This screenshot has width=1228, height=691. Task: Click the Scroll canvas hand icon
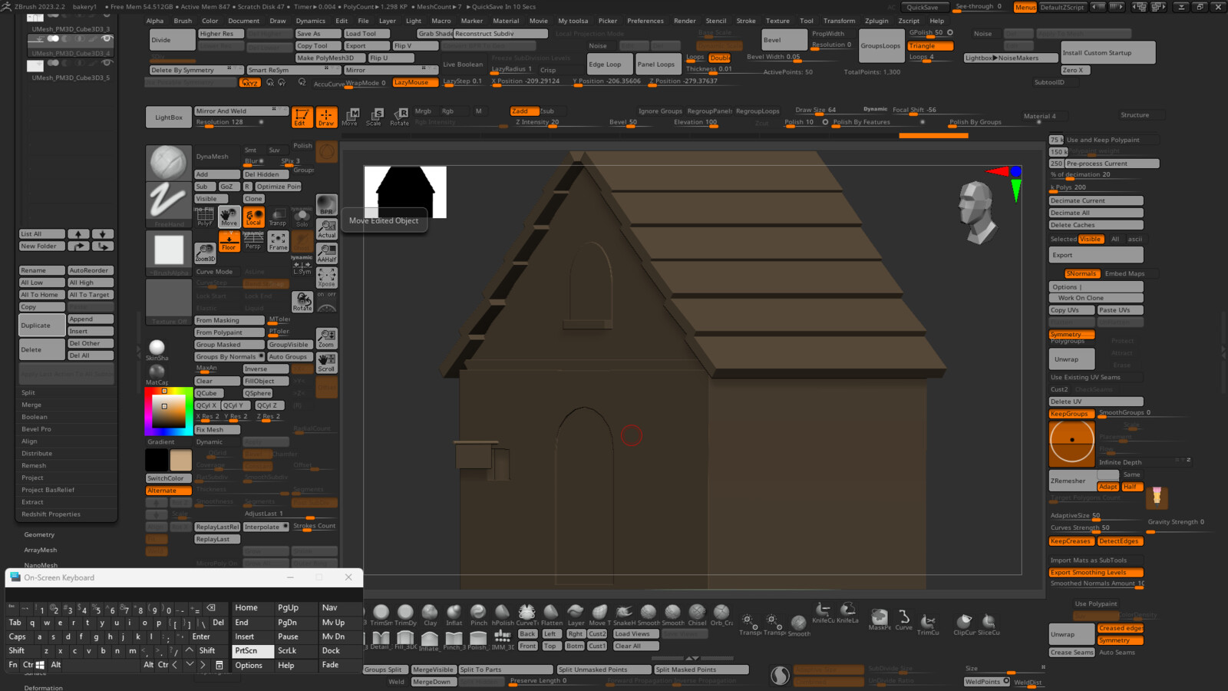click(x=327, y=362)
